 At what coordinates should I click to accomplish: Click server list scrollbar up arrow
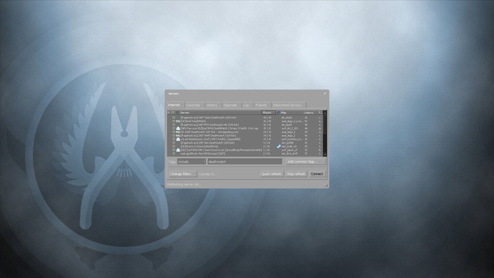click(x=325, y=113)
